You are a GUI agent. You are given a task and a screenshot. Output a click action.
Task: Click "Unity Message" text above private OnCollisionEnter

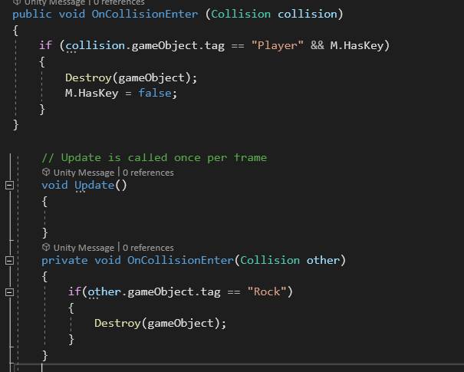[x=83, y=248]
